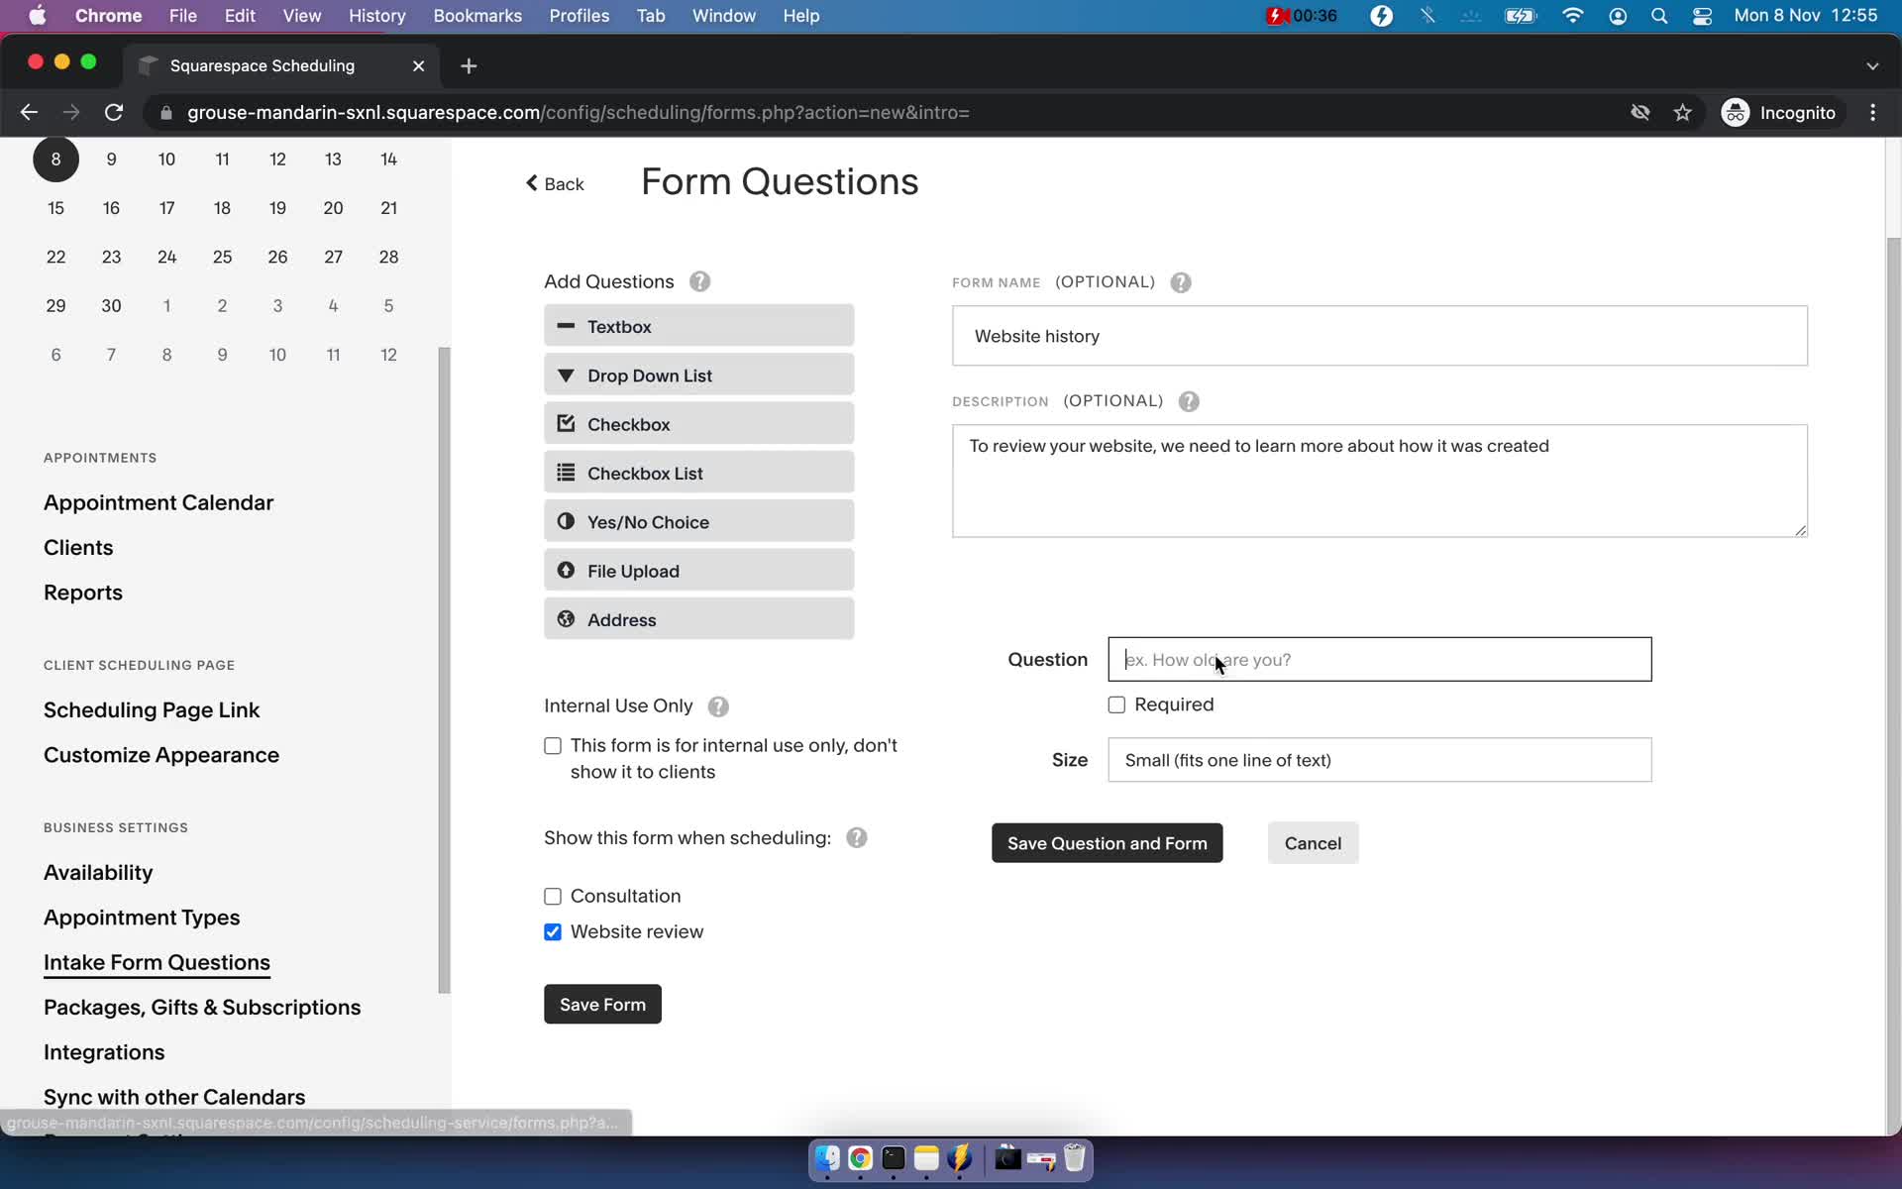Image resolution: width=1902 pixels, height=1189 pixels.
Task: Open Chrome three-dot menu
Action: pyautogui.click(x=1872, y=113)
